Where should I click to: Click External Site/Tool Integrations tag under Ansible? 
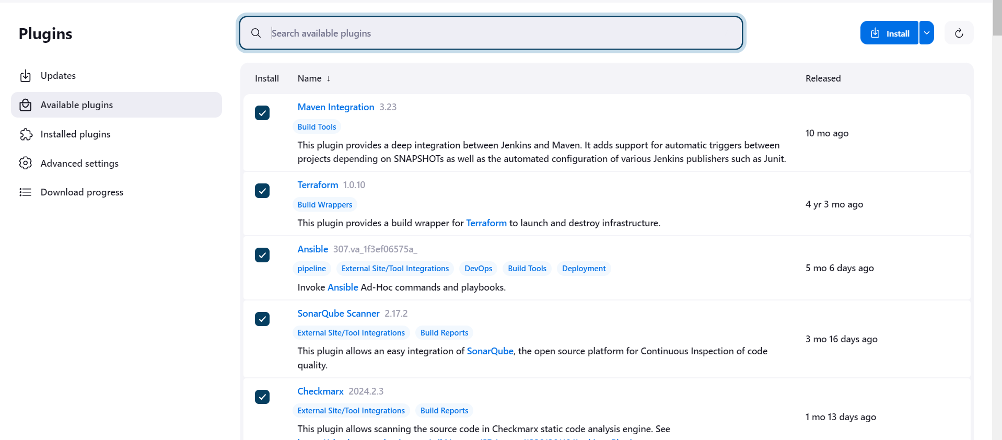tap(395, 269)
